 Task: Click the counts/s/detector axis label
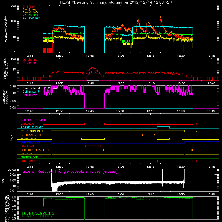point(6,29)
